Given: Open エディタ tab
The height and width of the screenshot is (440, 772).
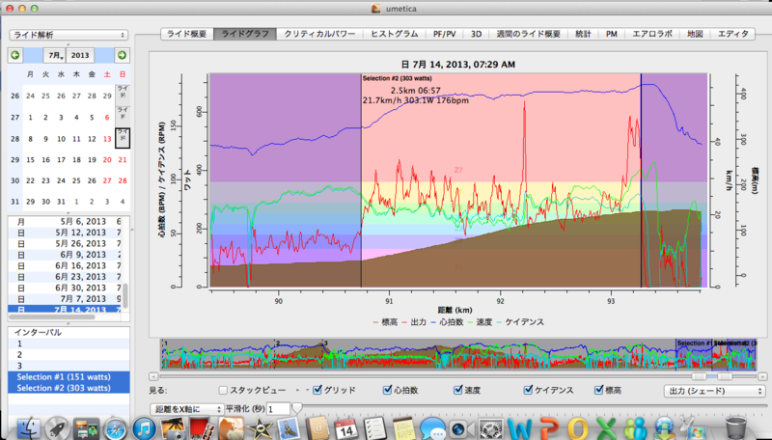Looking at the screenshot, I should pos(732,34).
